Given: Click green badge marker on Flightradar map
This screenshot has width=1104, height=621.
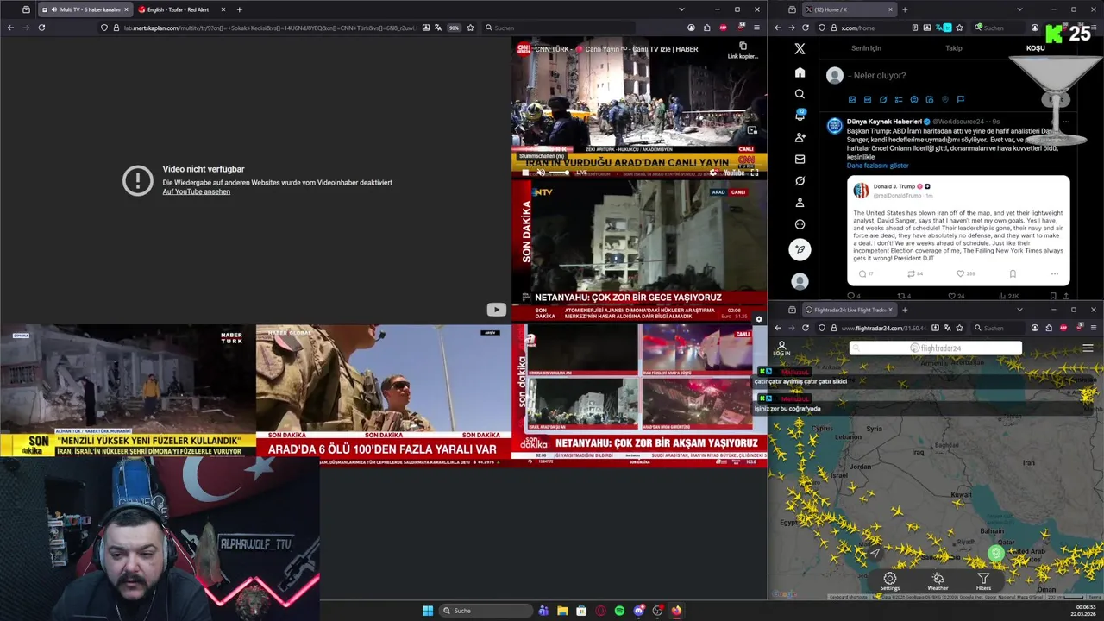Looking at the screenshot, I should click(x=996, y=554).
